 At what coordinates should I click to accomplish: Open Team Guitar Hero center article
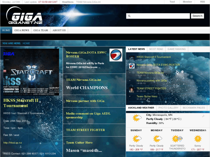(x=79, y=142)
